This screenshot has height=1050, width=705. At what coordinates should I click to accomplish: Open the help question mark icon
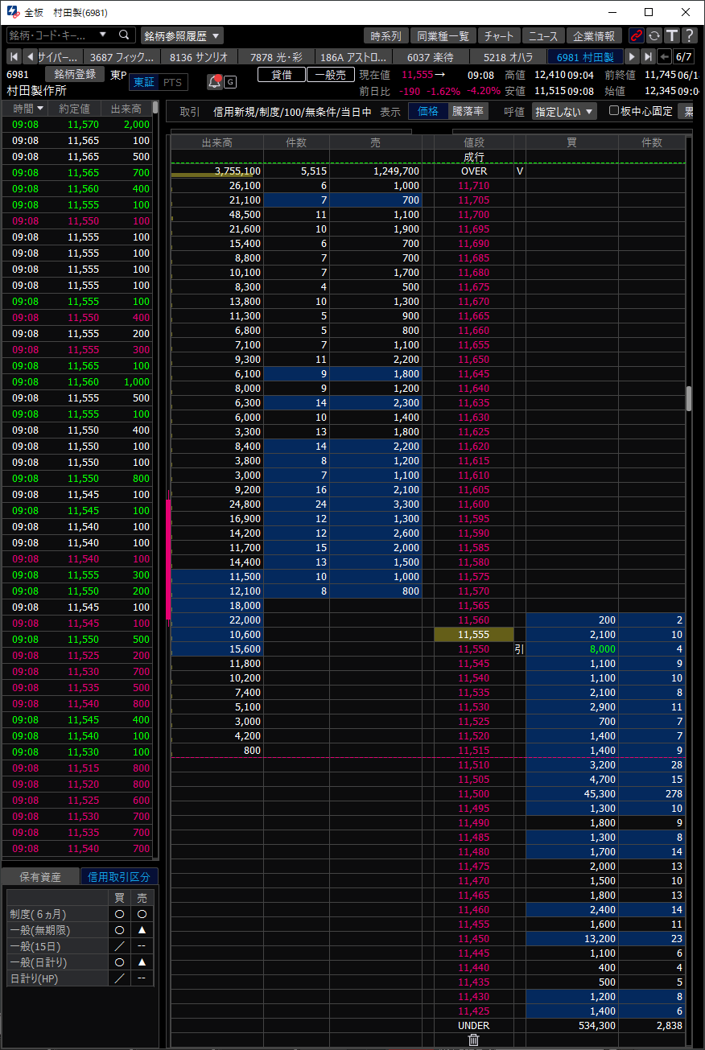[690, 35]
